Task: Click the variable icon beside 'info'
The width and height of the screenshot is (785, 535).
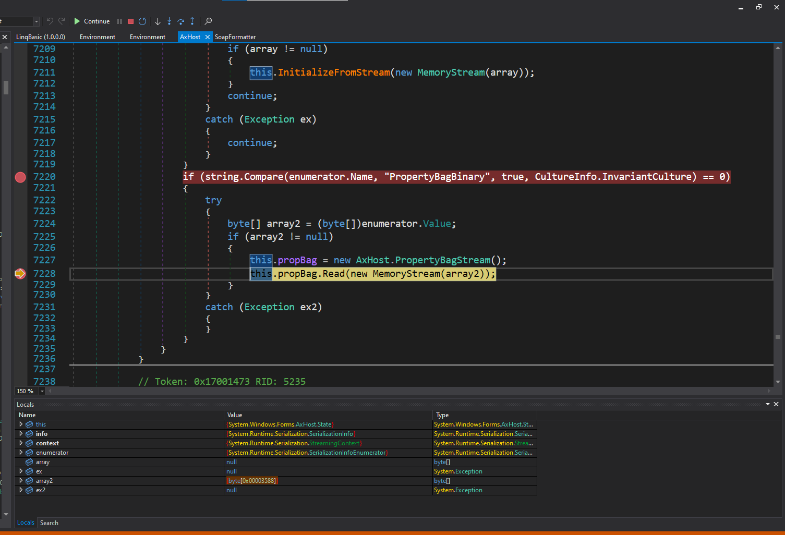Action: coord(29,434)
